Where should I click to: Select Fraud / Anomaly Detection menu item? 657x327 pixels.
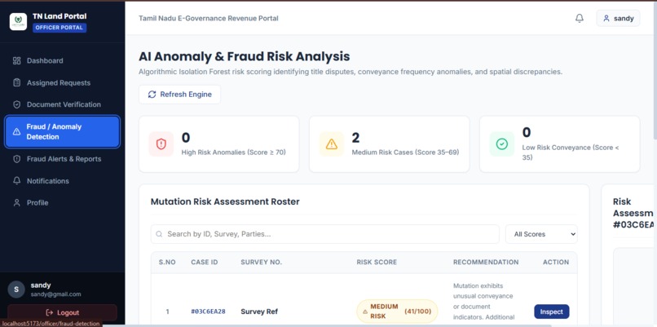tap(63, 131)
